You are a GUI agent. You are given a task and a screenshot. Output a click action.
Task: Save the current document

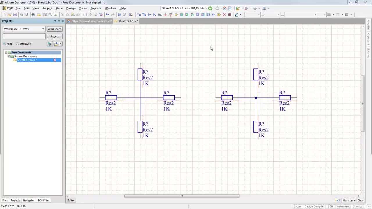pos(15,15)
